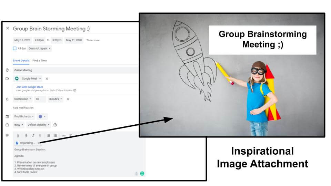The image size is (331, 186).
Task: Open the Does not repeat dropdown
Action: (x=39, y=49)
